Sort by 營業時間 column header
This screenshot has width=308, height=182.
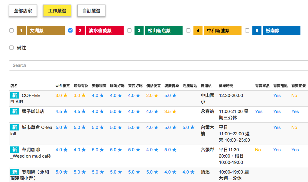[226, 86]
